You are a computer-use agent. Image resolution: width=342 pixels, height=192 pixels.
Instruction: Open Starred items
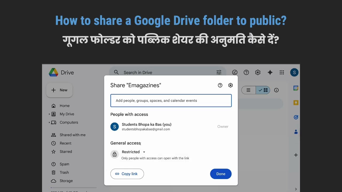tap(66, 152)
